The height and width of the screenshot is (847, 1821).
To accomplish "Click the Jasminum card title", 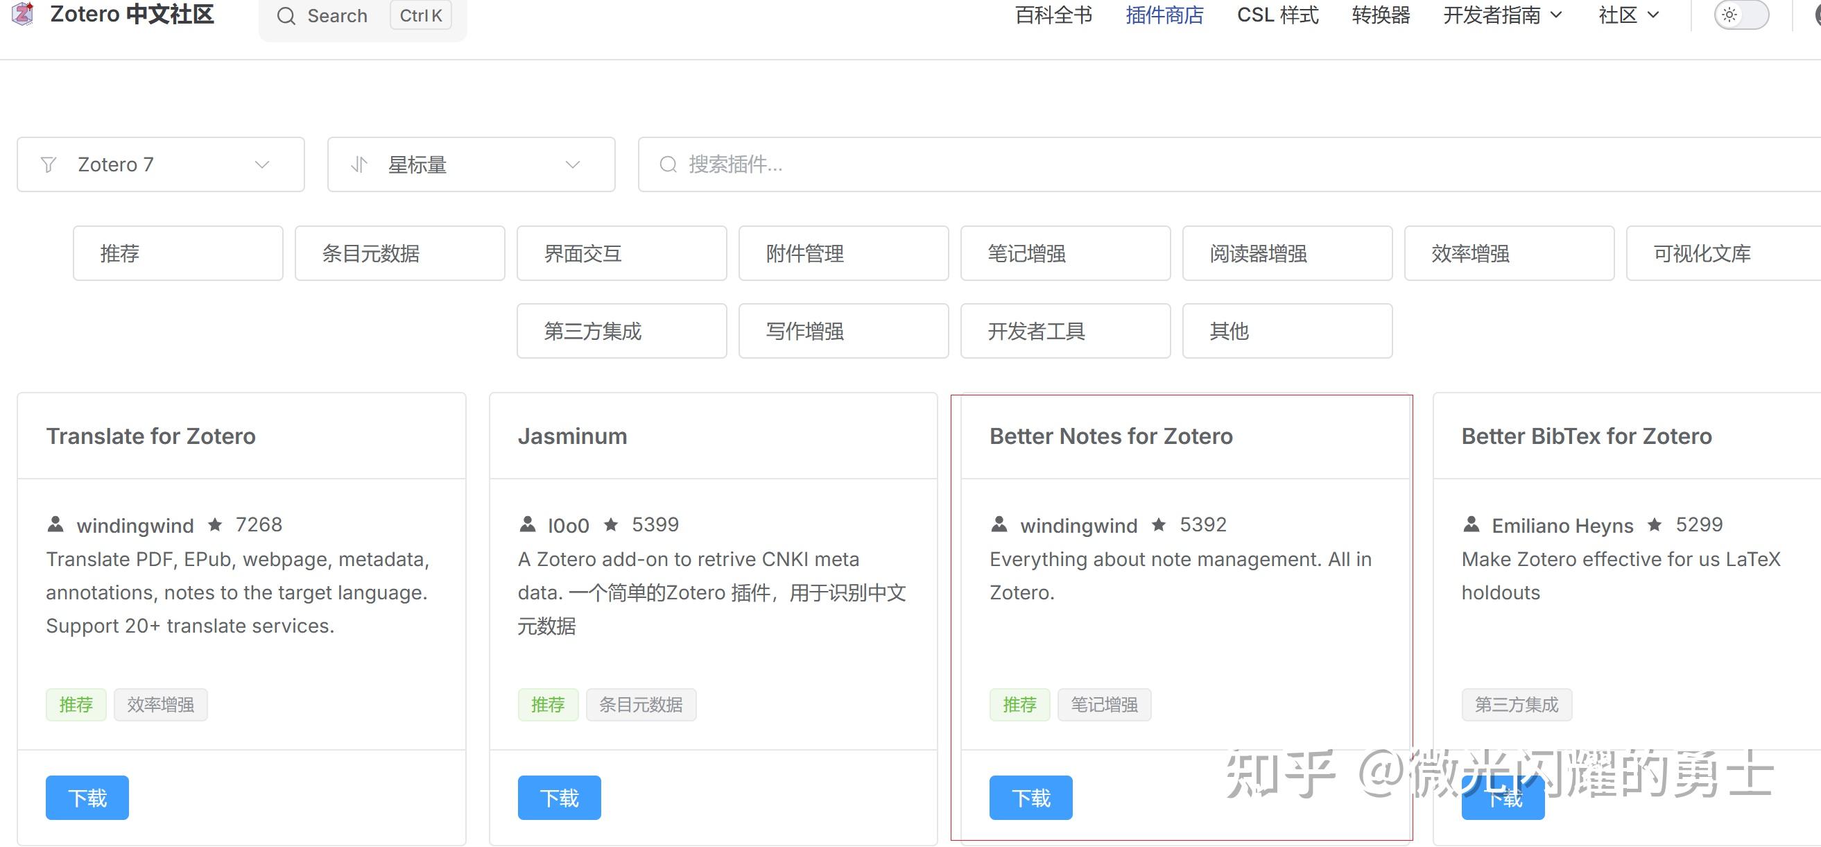I will pos(573,436).
